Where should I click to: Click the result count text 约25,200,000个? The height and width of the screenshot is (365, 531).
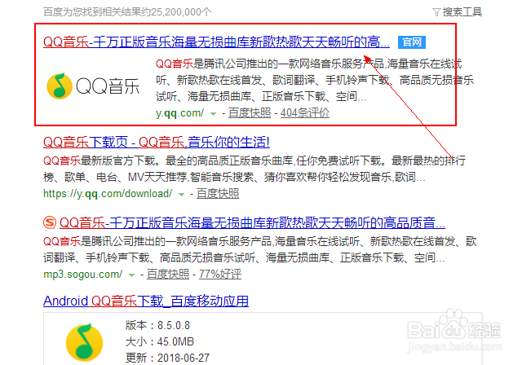click(175, 12)
